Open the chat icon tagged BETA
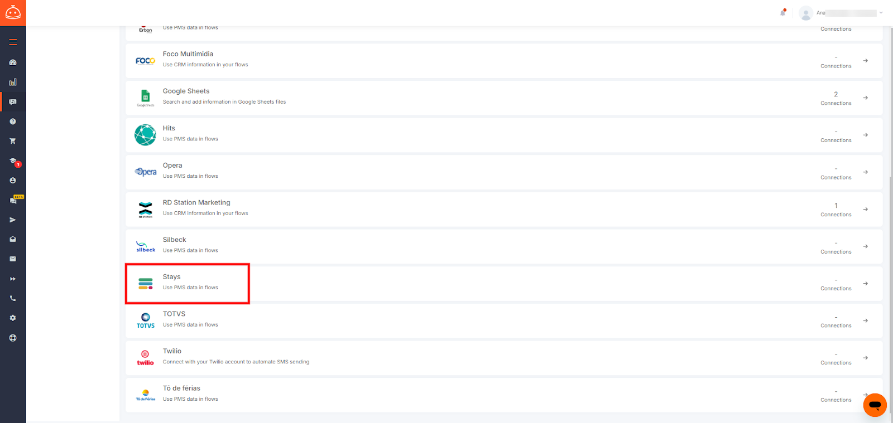This screenshot has width=893, height=423. 13,200
